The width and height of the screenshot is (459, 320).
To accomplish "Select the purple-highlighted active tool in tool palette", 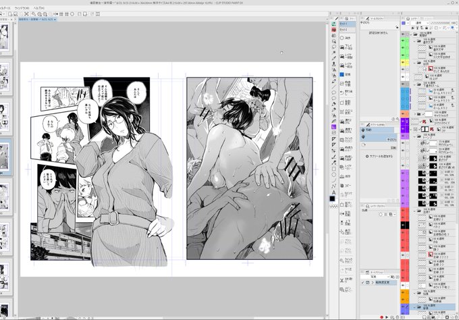I will click(x=333, y=127).
